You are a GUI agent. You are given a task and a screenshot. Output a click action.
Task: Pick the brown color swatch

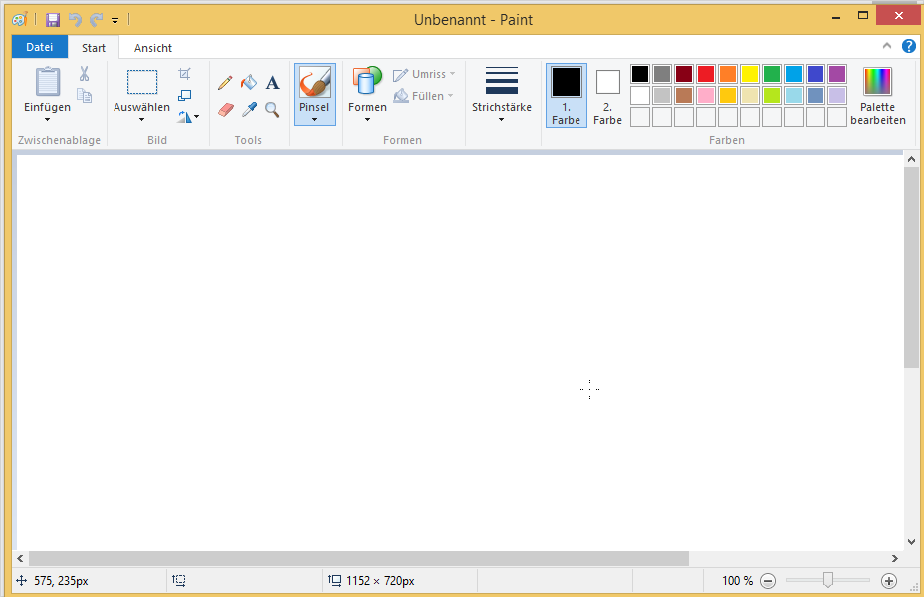[x=684, y=96]
